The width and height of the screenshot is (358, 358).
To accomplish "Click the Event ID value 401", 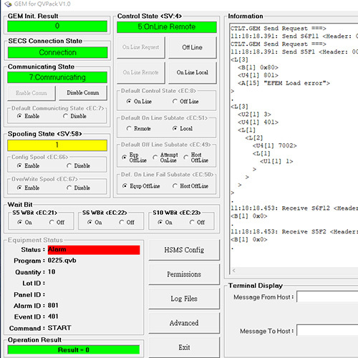I will coord(53,316).
